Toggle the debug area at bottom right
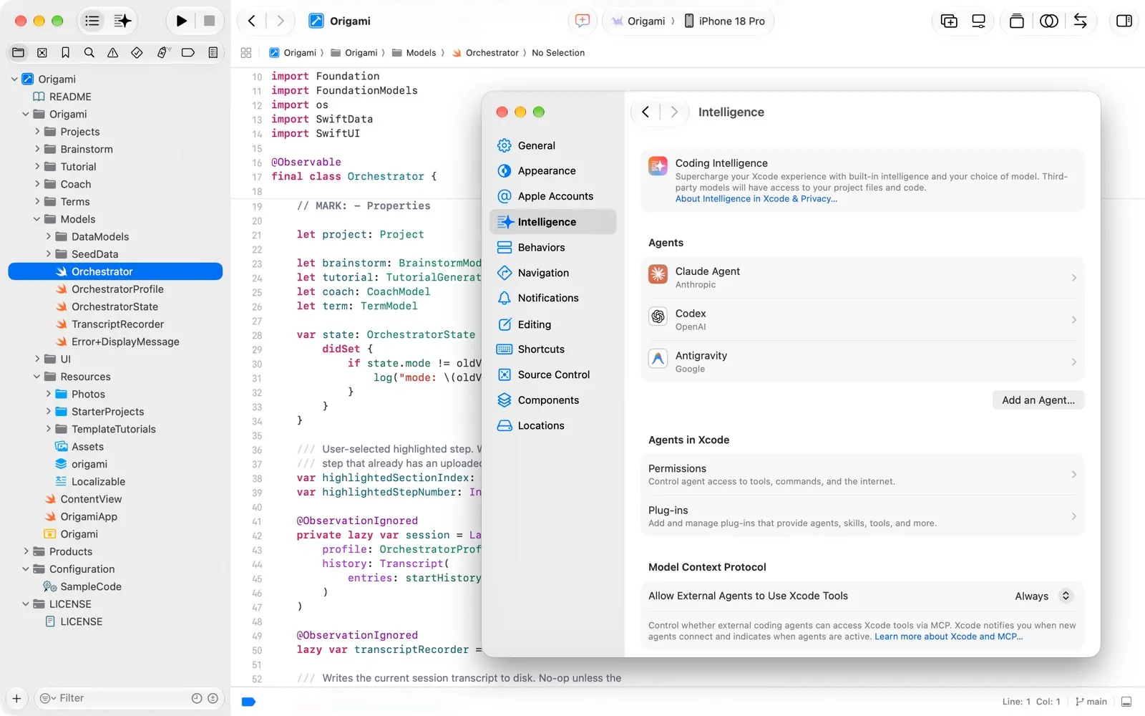Image resolution: width=1145 pixels, height=716 pixels. point(1126,702)
